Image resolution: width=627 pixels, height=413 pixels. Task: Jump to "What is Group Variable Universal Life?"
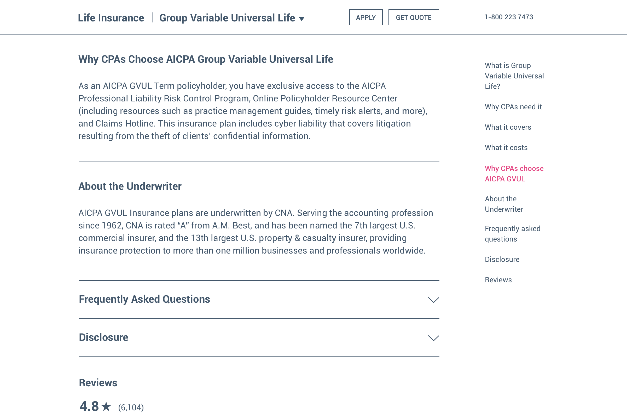coord(514,76)
